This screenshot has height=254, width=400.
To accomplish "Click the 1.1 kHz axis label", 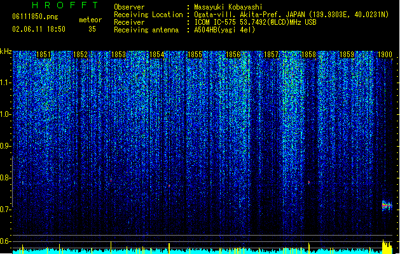I will [x=6, y=83].
